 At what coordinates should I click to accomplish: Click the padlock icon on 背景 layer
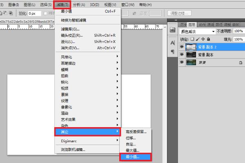click(x=241, y=62)
